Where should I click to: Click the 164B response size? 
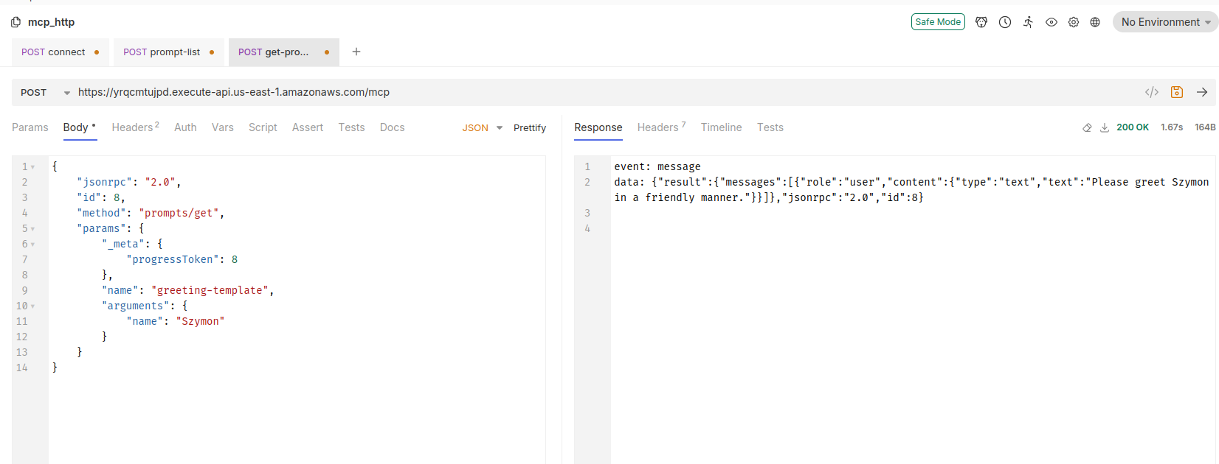1205,127
